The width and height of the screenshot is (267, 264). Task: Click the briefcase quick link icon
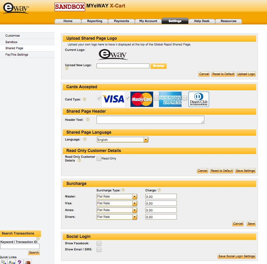click(x=27, y=262)
